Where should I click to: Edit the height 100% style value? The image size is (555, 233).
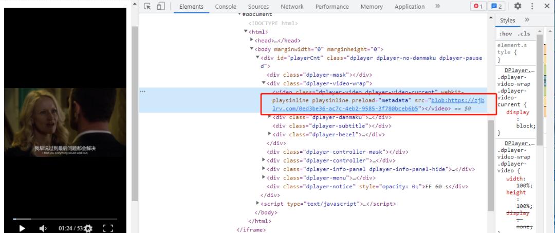tap(525, 206)
